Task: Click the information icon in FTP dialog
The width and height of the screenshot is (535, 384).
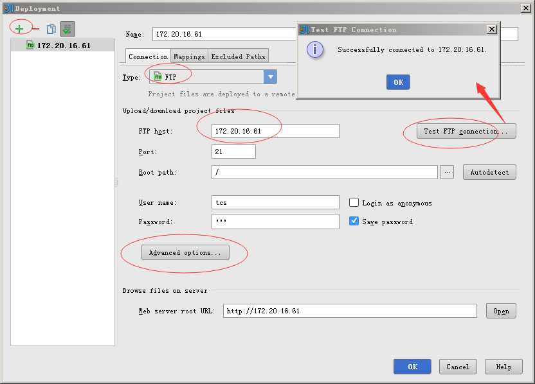Action: [314, 49]
